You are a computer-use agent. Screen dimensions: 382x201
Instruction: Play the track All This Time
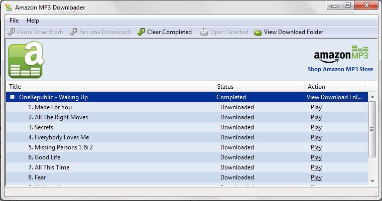point(316,167)
